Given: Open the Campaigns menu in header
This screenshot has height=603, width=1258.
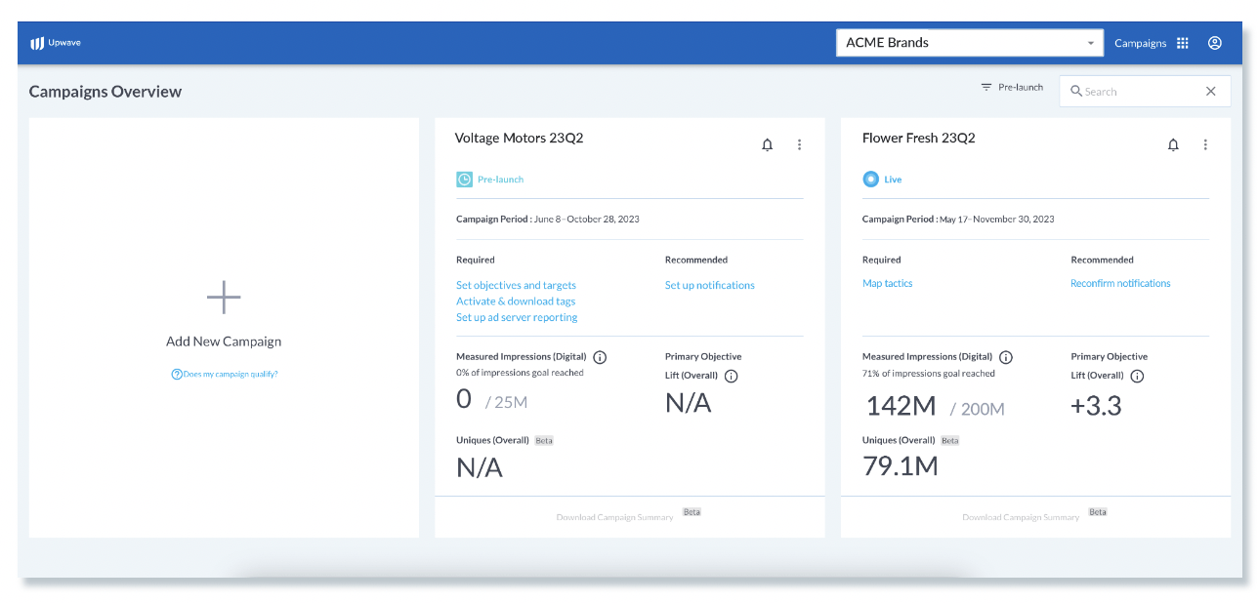Looking at the screenshot, I should pos(1141,43).
